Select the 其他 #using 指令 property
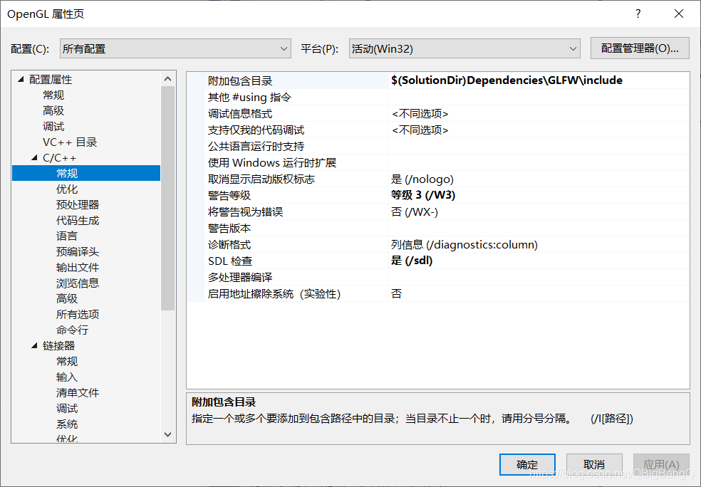Viewport: 701px width, 487px height. coord(249,97)
